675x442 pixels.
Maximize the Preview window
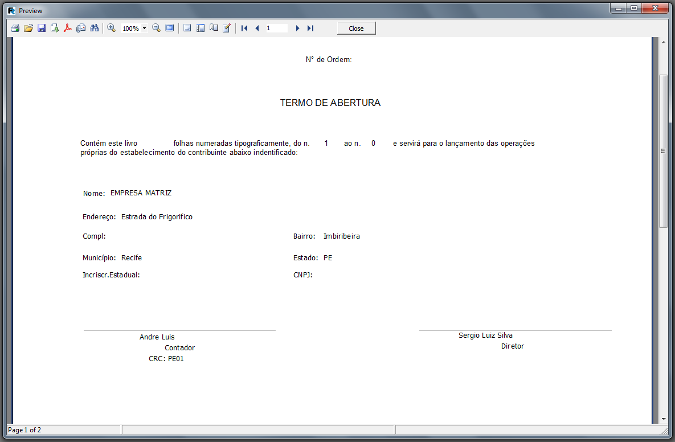pos(634,8)
